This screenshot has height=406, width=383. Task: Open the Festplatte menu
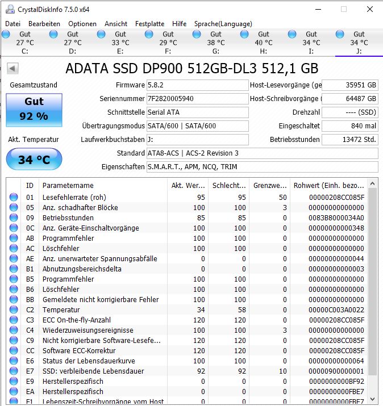click(x=150, y=24)
